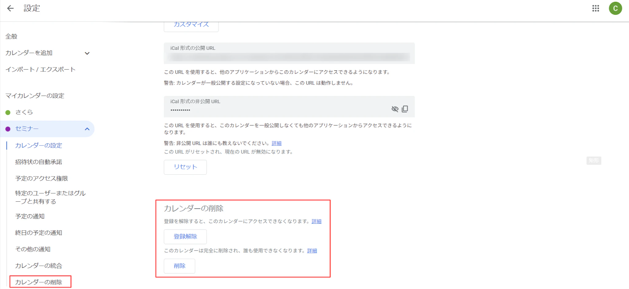Click the 登録解除 button
This screenshot has width=629, height=289.
(185, 237)
